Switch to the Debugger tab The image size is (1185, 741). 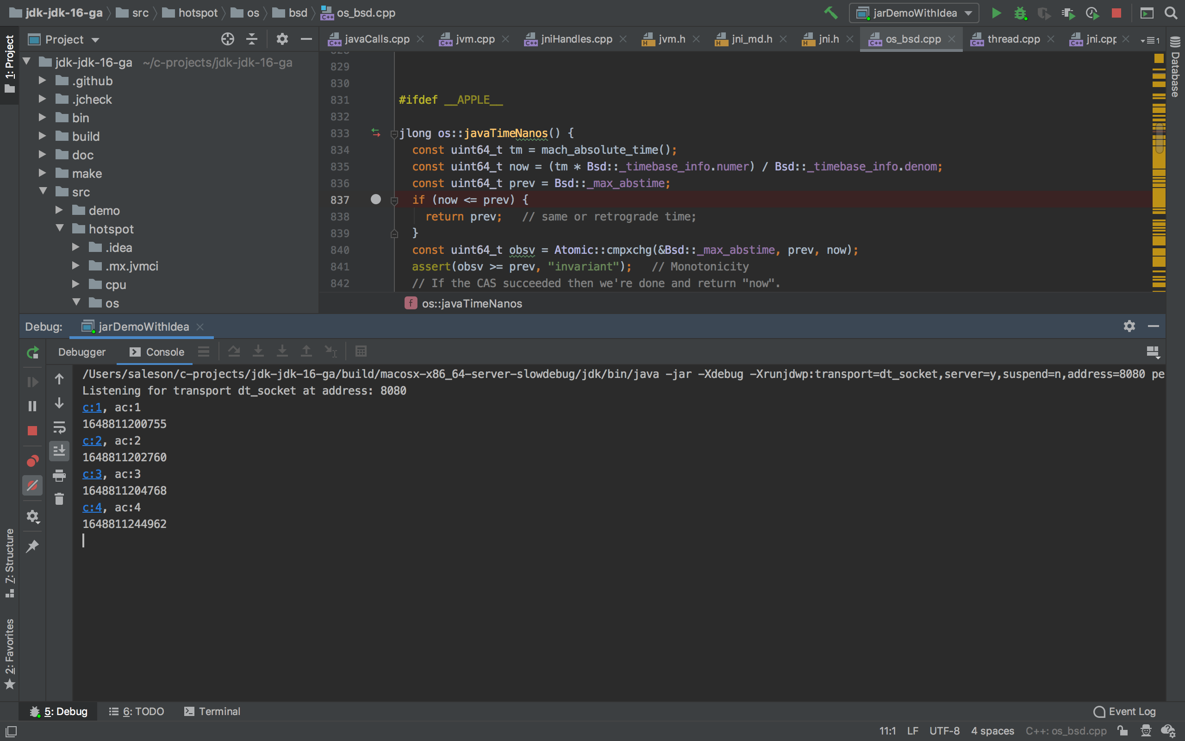pos(82,352)
